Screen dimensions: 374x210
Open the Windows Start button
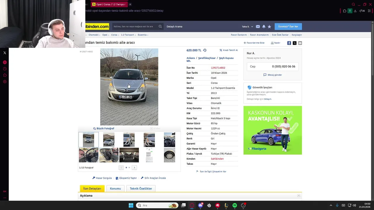pos(131,205)
